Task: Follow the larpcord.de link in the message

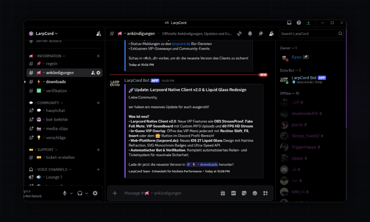Action: point(181,44)
